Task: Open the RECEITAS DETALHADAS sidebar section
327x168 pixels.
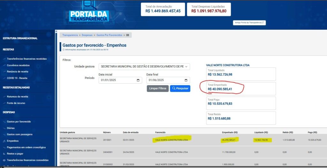Action: (x=16, y=88)
